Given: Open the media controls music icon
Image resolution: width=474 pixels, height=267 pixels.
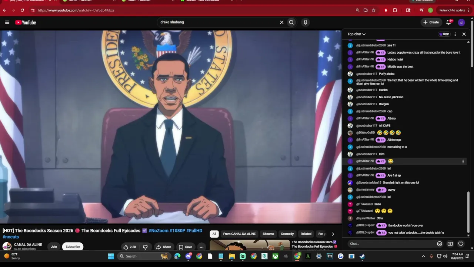Looking at the screenshot, I should coord(421,10).
